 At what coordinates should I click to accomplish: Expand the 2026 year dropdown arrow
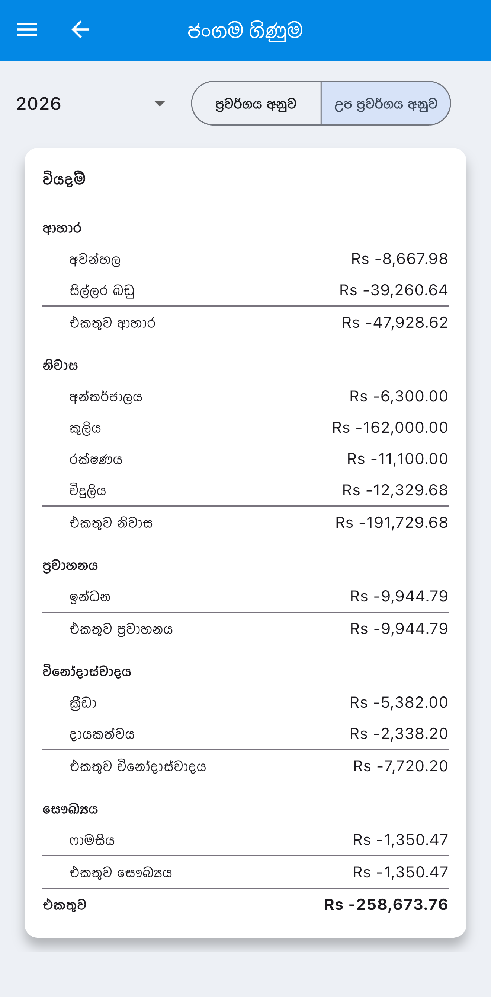159,103
